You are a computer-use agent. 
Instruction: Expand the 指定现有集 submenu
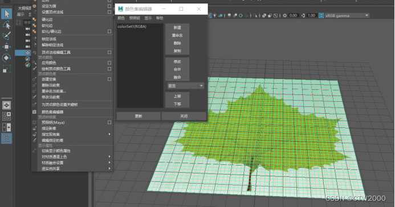tap(109, 134)
